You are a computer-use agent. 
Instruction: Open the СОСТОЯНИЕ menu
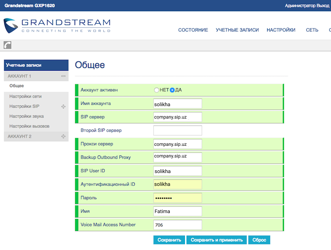(193, 30)
